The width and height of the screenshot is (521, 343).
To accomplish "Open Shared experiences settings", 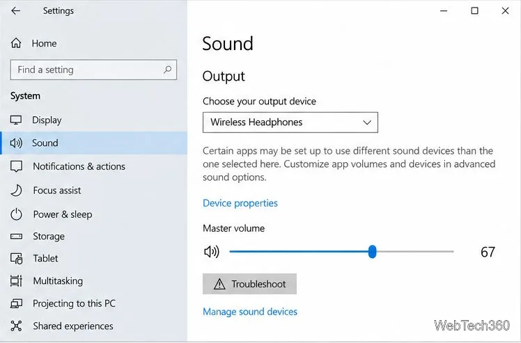I will pos(72,326).
